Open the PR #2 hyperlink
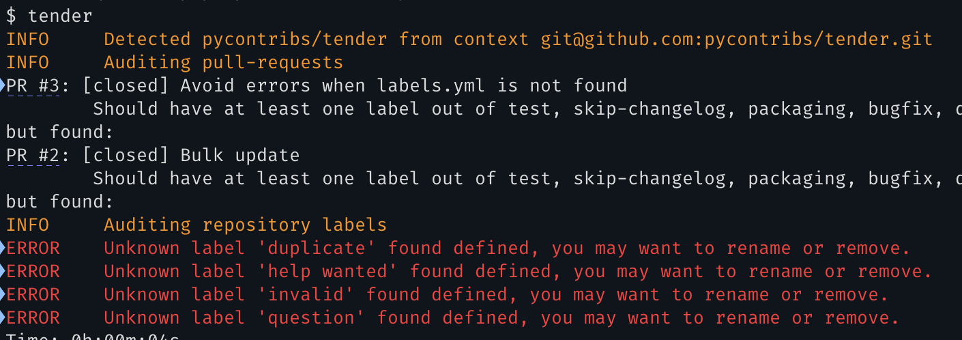The height and width of the screenshot is (340, 962). click(33, 156)
